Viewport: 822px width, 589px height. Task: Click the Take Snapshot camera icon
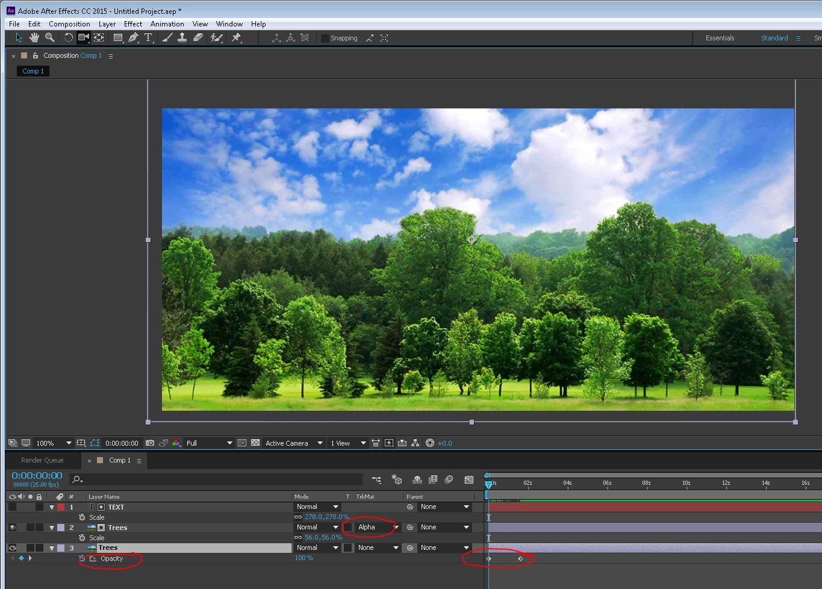pyautogui.click(x=150, y=443)
